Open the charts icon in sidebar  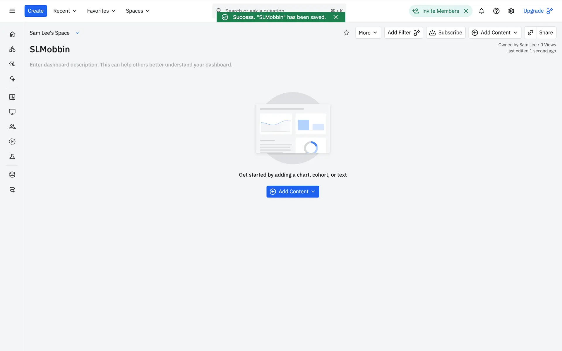tap(12, 97)
